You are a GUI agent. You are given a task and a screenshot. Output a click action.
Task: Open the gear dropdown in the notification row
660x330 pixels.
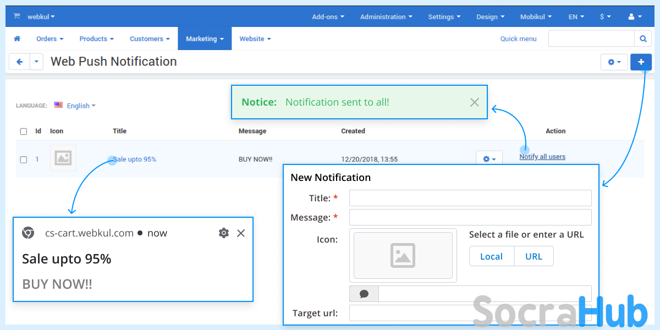coord(489,159)
